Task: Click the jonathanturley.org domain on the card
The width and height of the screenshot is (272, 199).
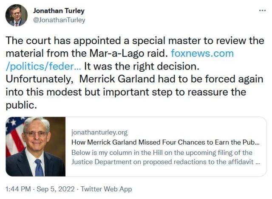Action: (x=99, y=132)
